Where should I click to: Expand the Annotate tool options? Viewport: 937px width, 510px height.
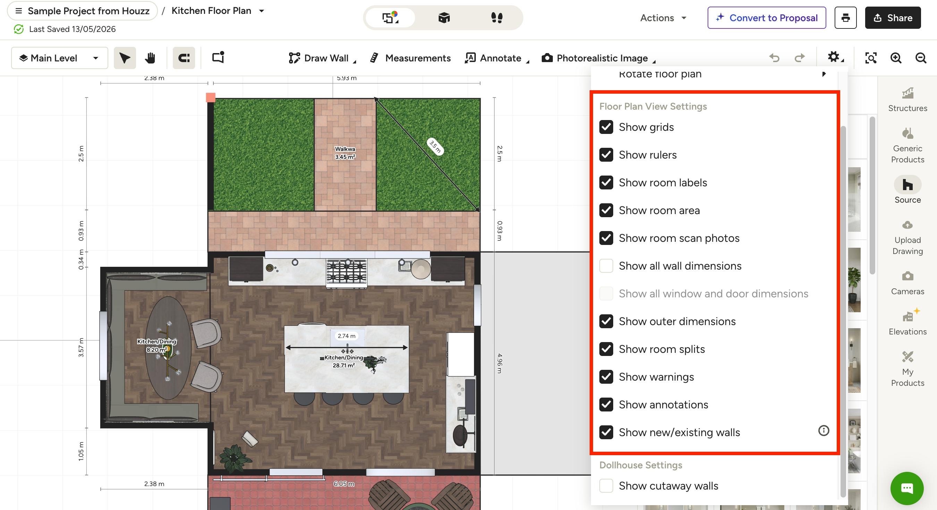point(528,62)
